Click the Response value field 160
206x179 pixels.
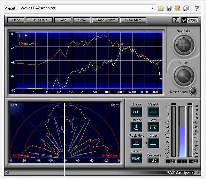pyautogui.click(x=153, y=161)
